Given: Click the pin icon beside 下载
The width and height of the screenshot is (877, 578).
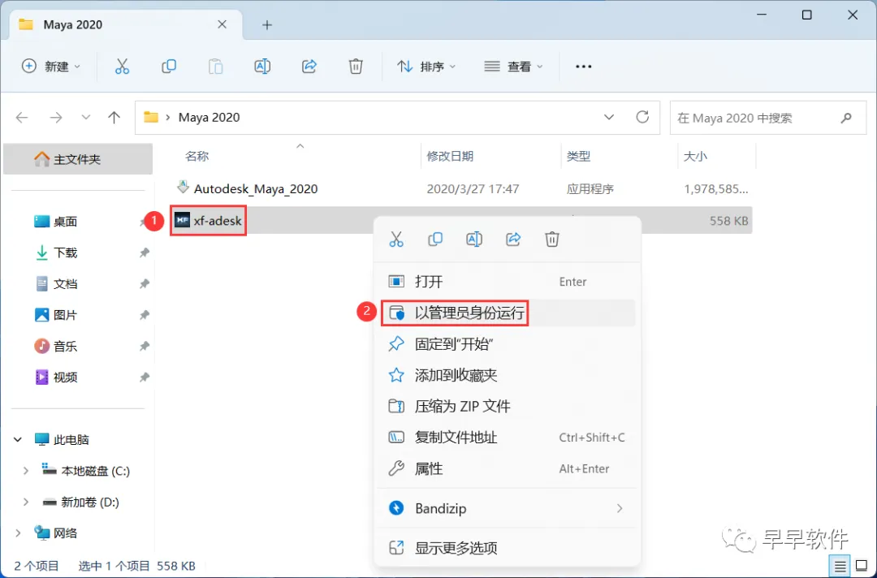Looking at the screenshot, I should [145, 253].
